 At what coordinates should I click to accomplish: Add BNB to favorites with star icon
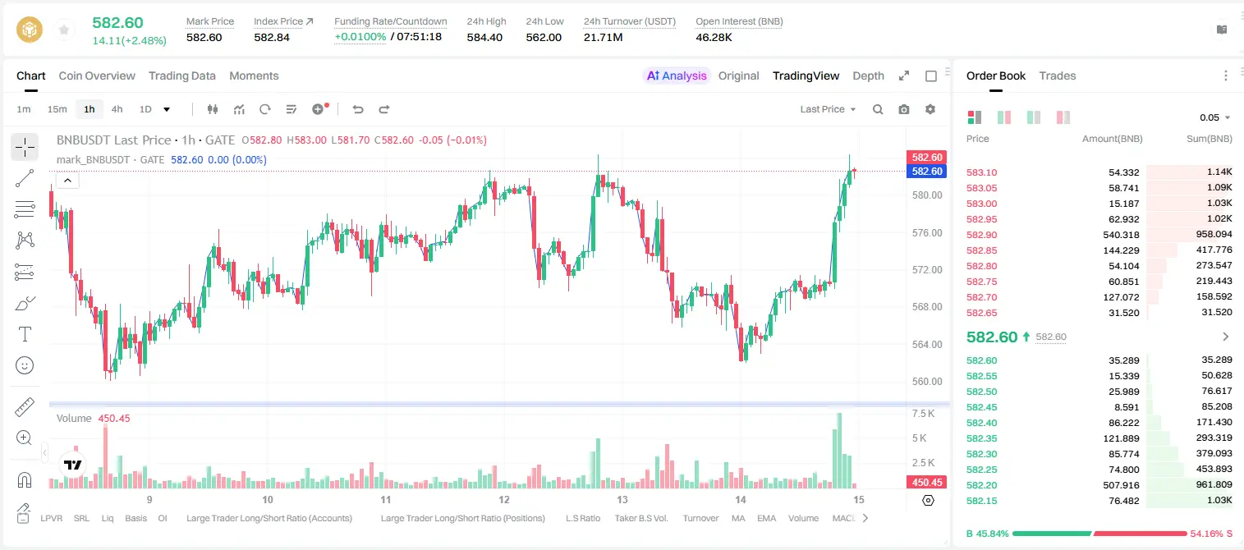pos(63,30)
